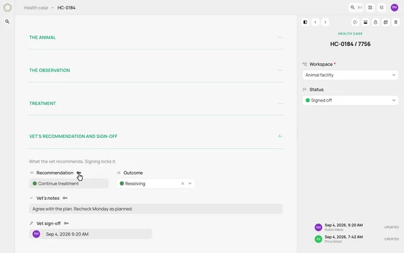This screenshot has width=404, height=253.
Task: Click the duplicate record icon
Action: coord(386,22)
